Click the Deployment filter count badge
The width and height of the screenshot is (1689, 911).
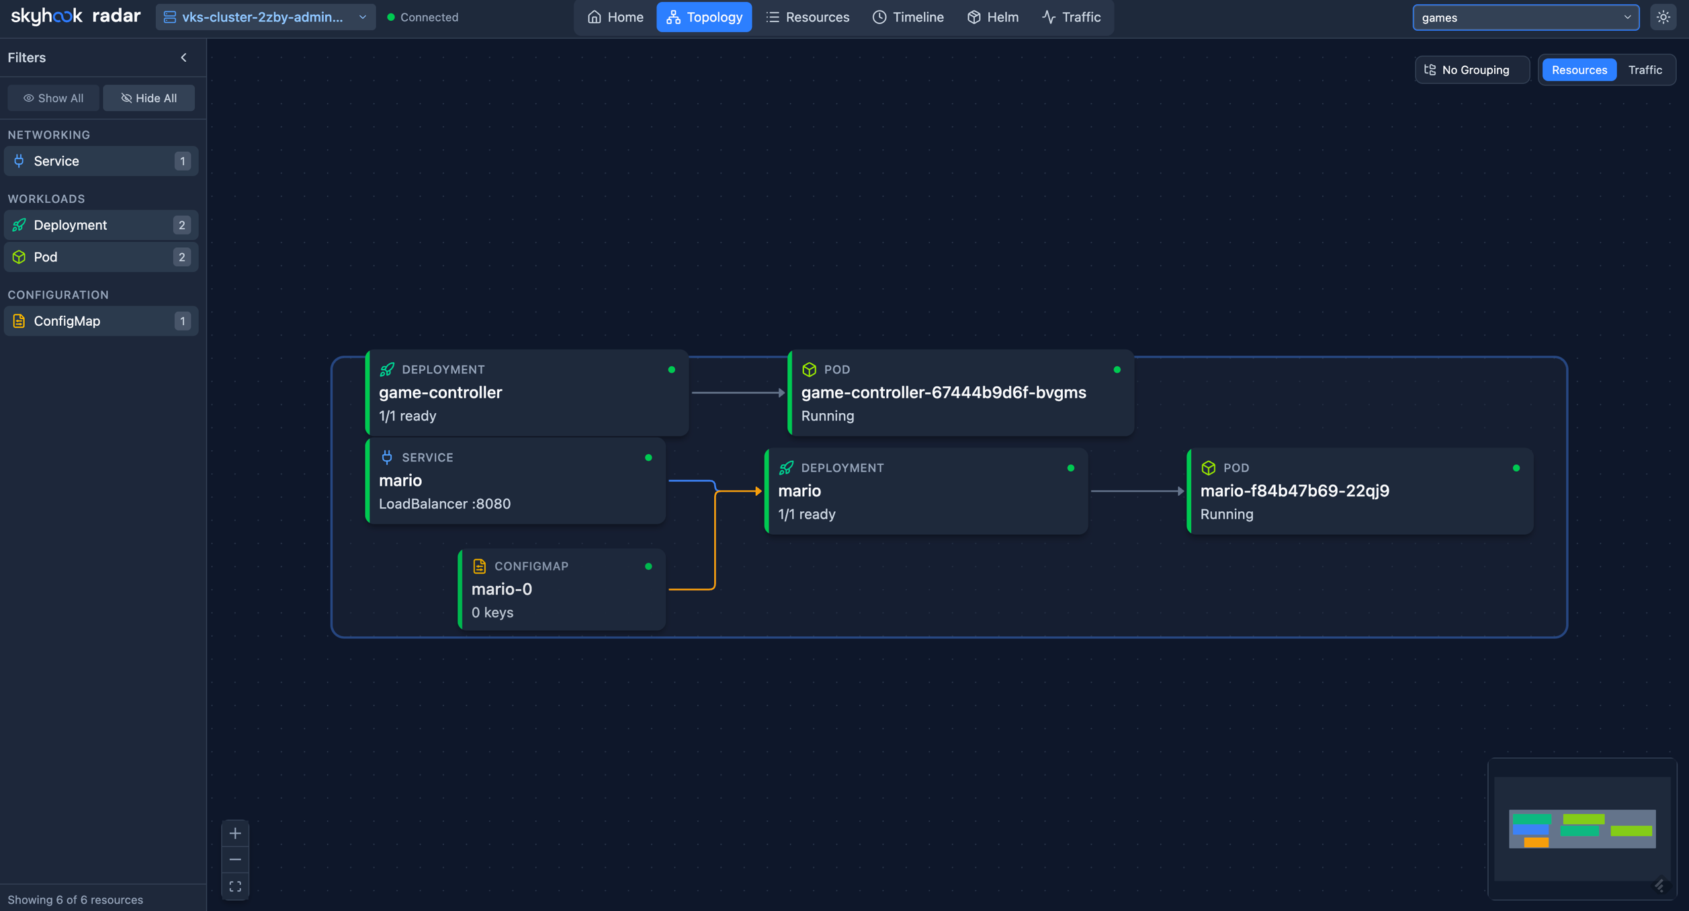(181, 225)
